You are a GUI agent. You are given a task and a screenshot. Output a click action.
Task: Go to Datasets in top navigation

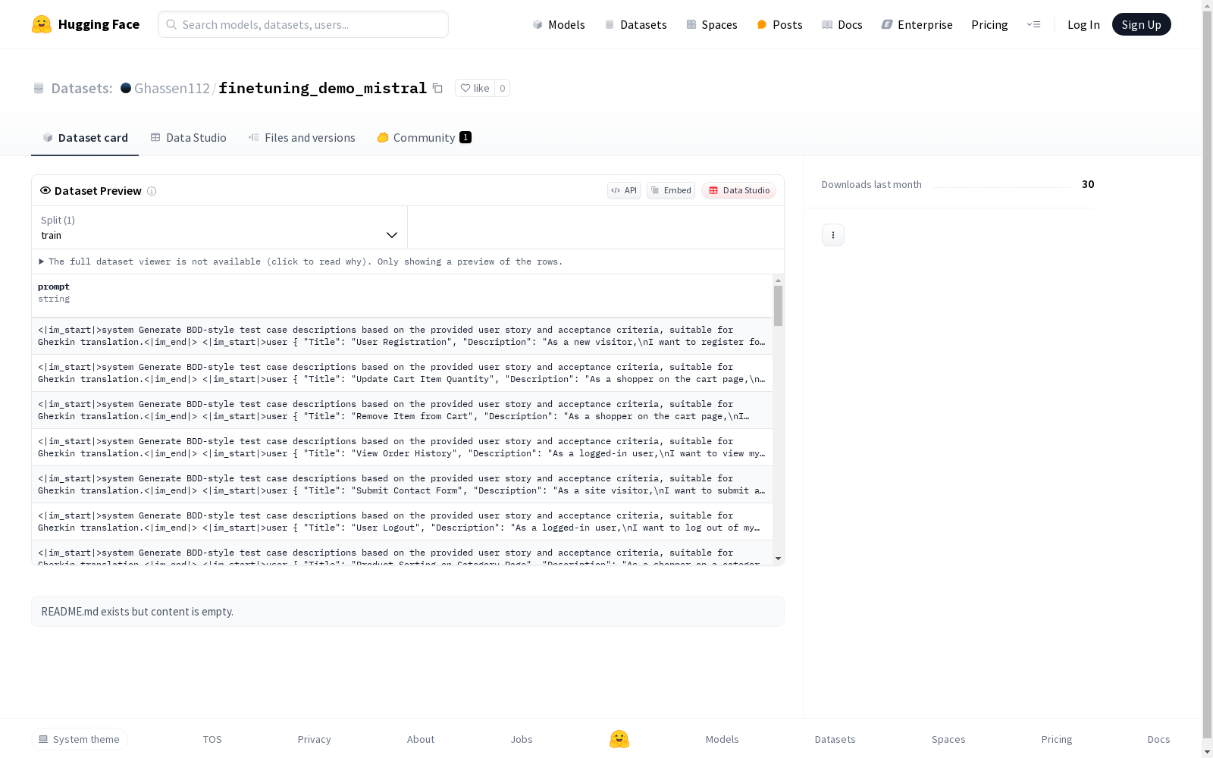coord(635,24)
